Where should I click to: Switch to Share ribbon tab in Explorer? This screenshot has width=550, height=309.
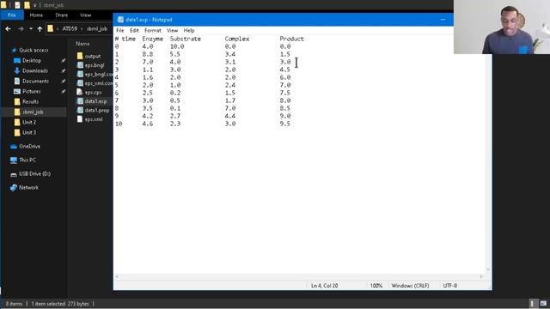pyautogui.click(x=61, y=15)
